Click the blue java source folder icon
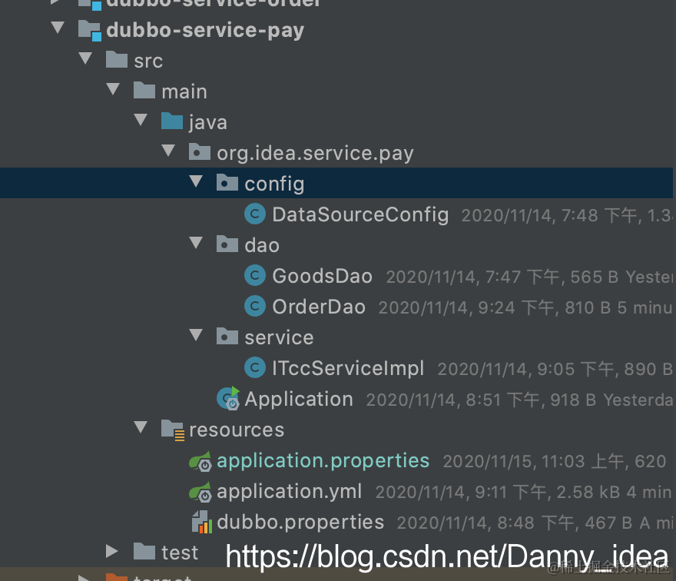Image resolution: width=676 pixels, height=581 pixels. tap(172, 121)
